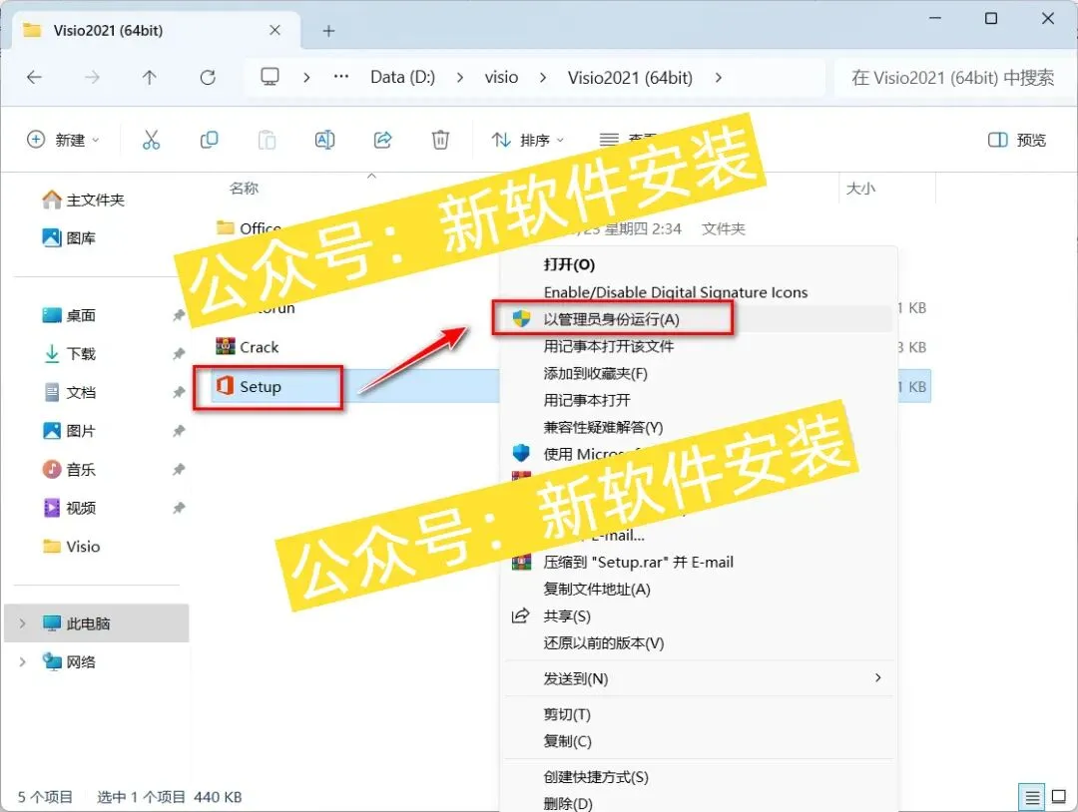Open Music (音乐) in the sidebar
The image size is (1078, 812).
click(x=69, y=469)
